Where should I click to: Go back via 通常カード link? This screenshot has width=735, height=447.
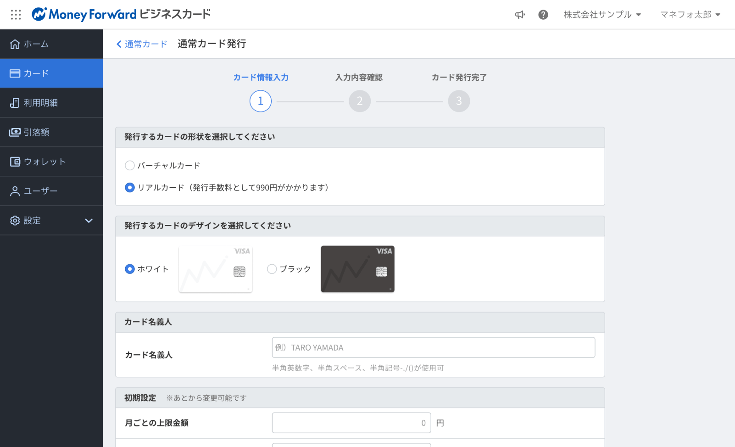click(x=142, y=44)
